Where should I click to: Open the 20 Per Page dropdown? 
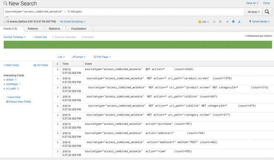(102, 57)
